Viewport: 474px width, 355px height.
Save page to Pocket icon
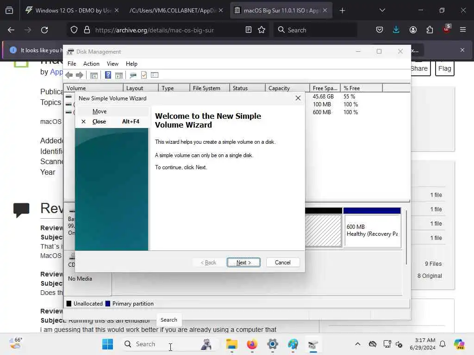(380, 30)
